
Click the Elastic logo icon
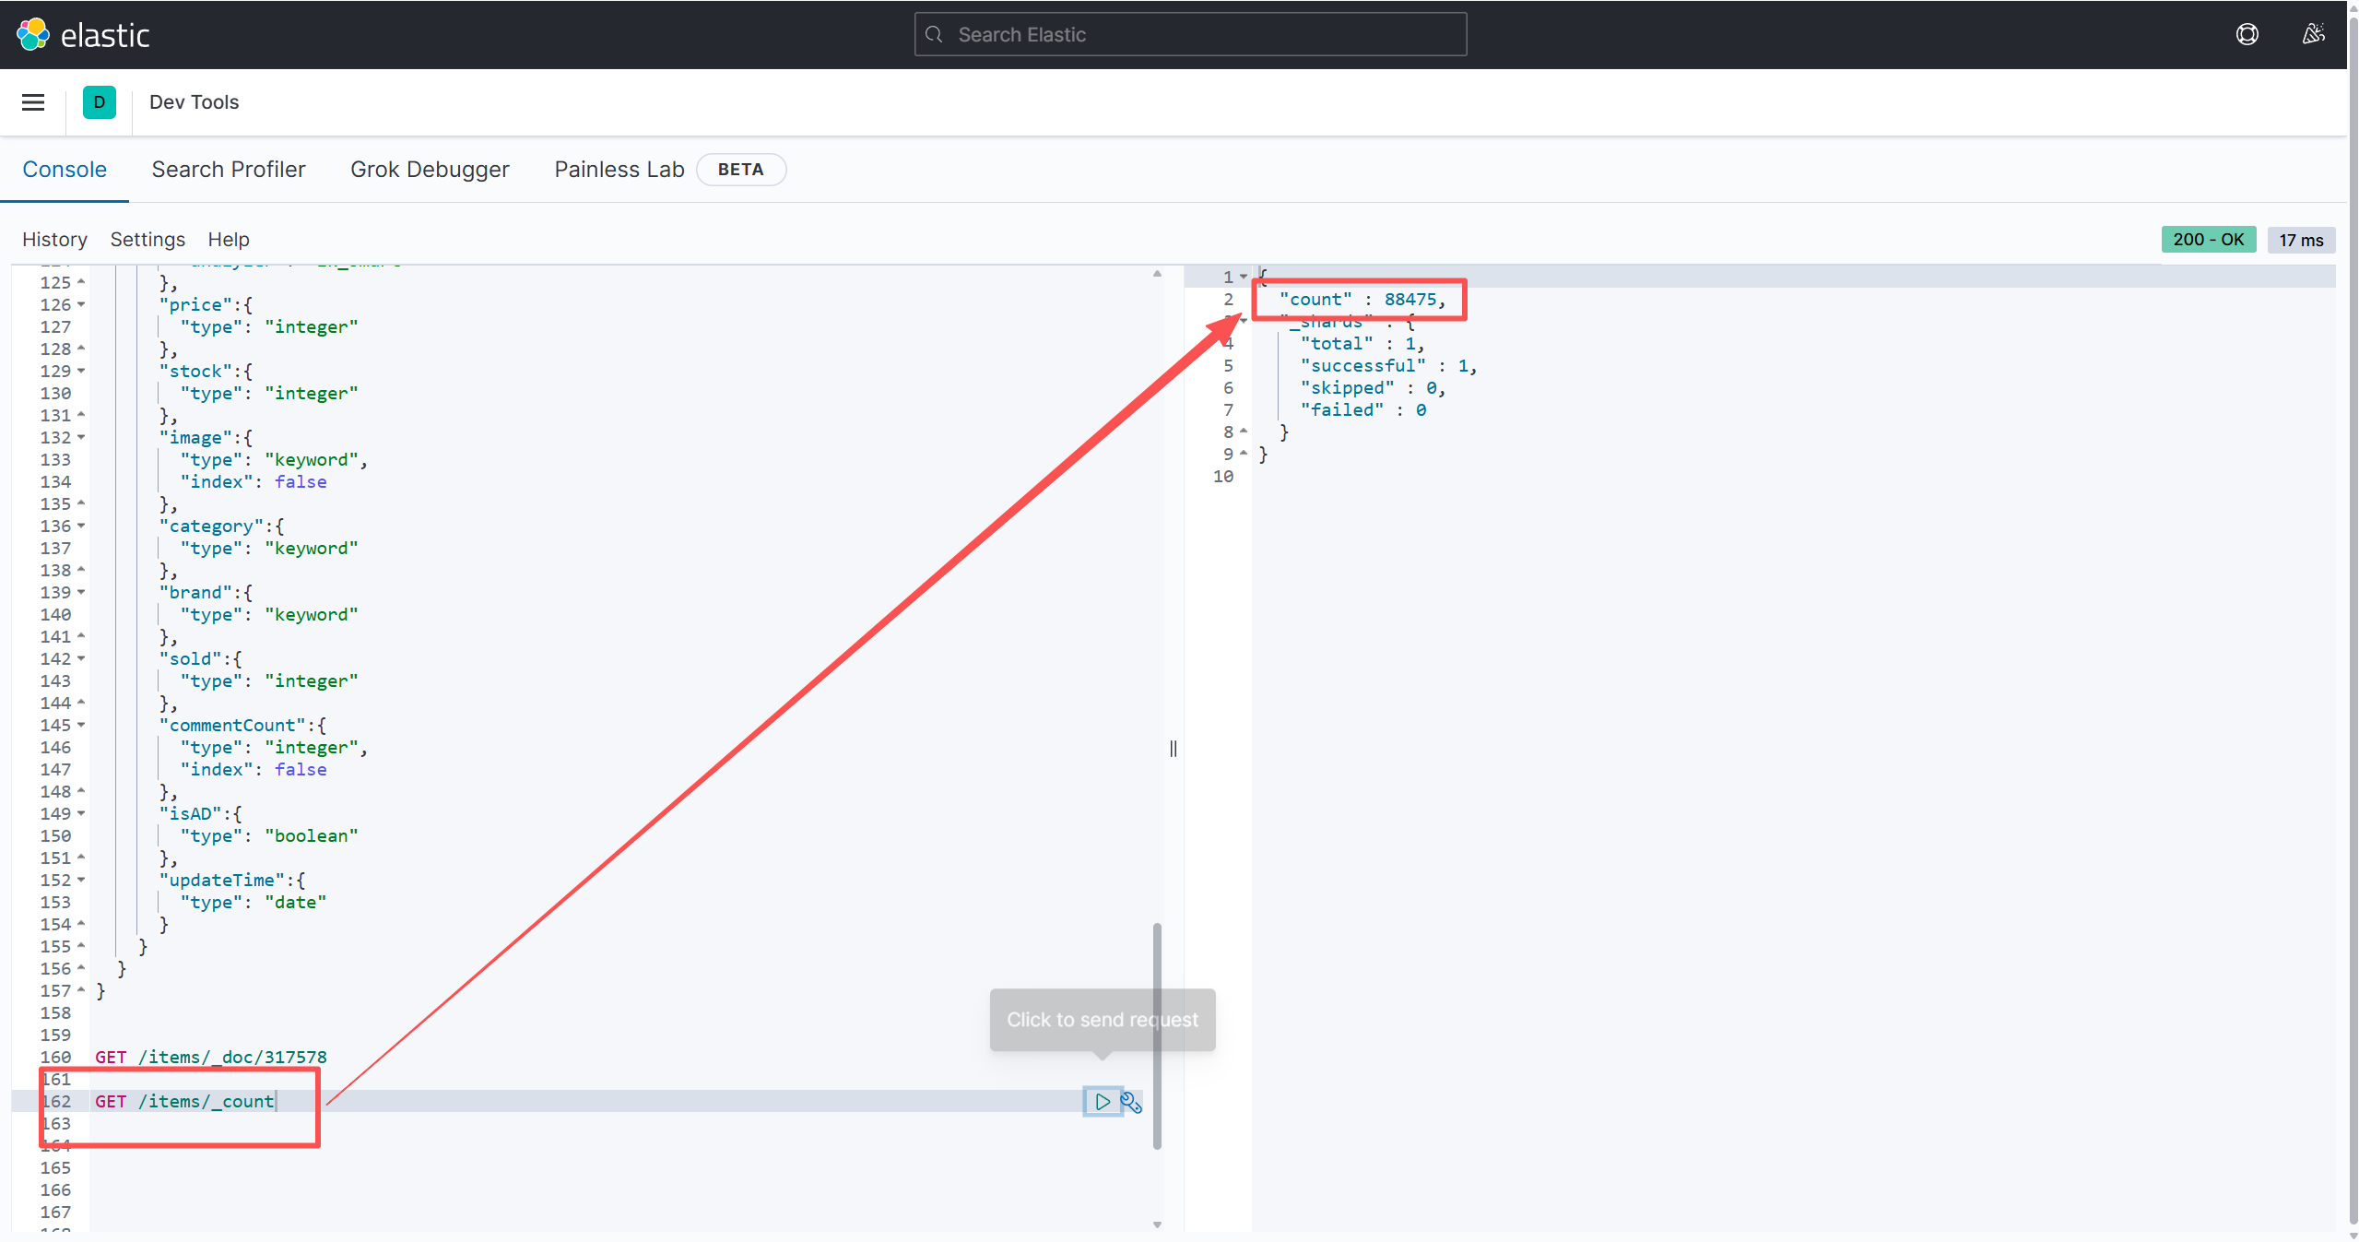click(x=33, y=35)
